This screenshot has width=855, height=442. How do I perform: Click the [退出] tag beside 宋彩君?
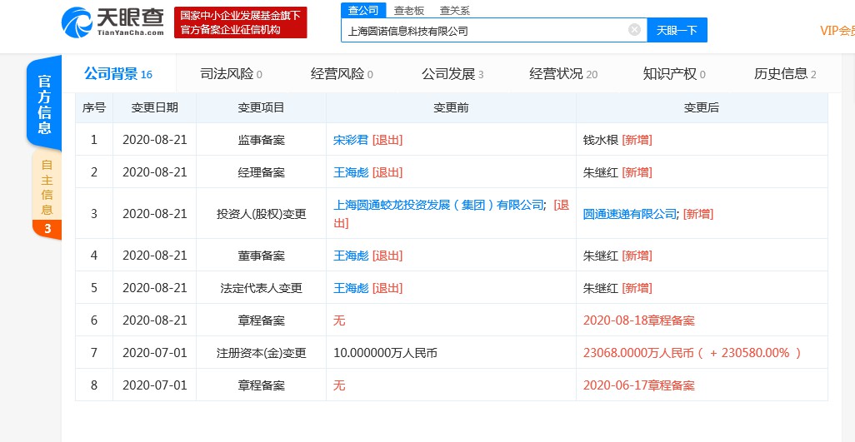[x=387, y=140]
